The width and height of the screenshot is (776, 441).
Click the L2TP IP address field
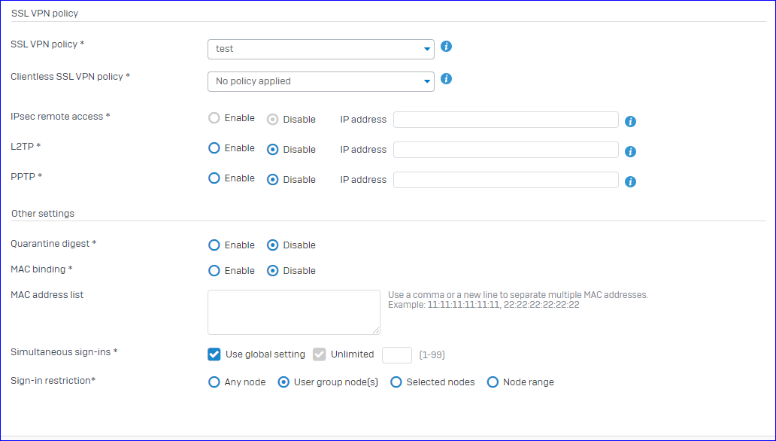click(x=506, y=150)
